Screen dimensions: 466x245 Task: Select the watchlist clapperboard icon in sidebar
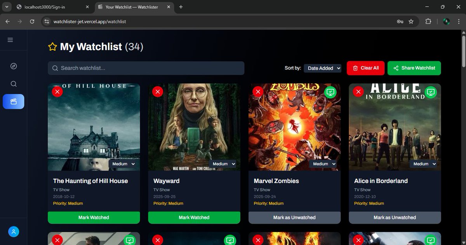tap(14, 102)
